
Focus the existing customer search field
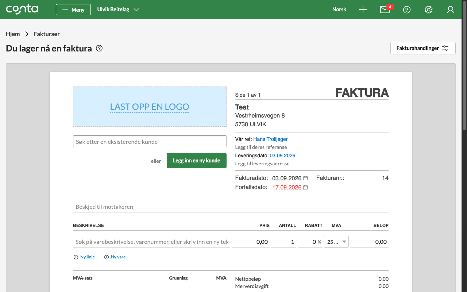tap(150, 141)
